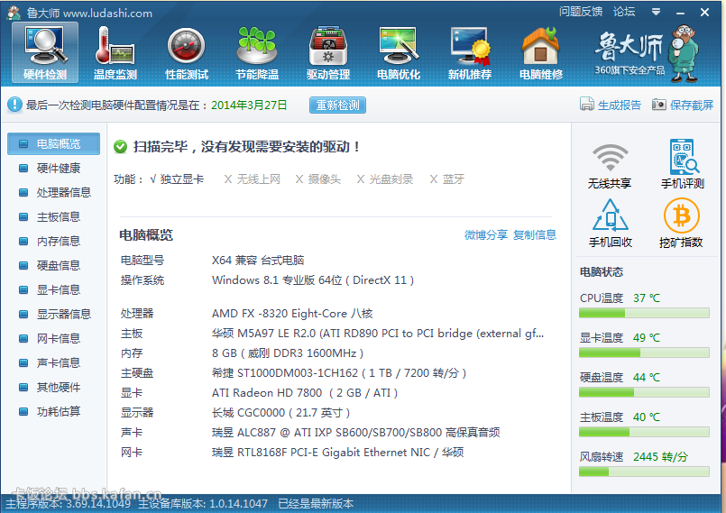726x513 pixels.
Task: Open the 温度监测 temperature monitor
Action: click(115, 52)
